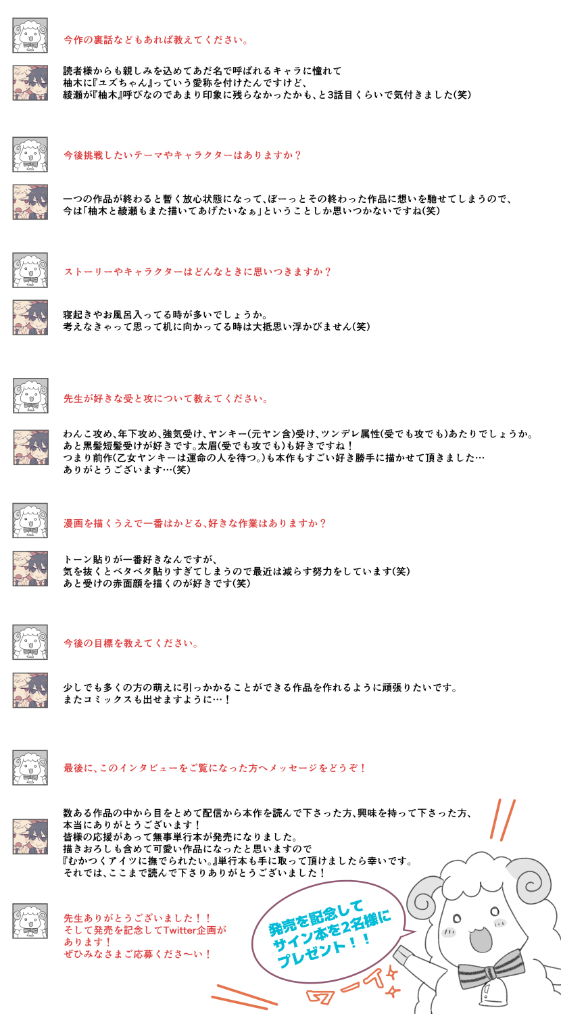
Task: Click the red heading 先生が好きな受と攻について
Action: tap(166, 398)
